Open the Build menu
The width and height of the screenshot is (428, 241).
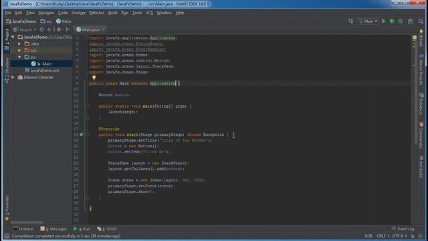(x=112, y=13)
